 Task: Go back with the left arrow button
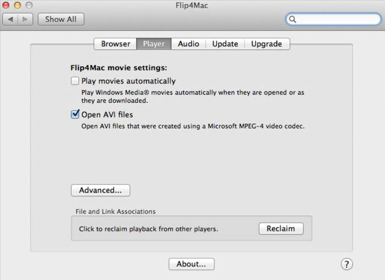[10, 19]
